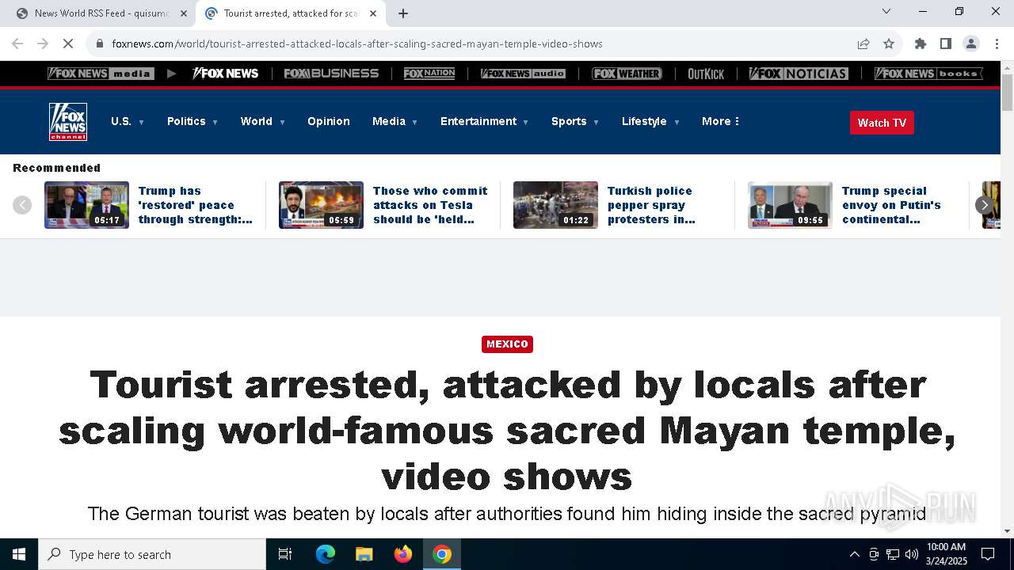Stop page loading with the X button

pyautogui.click(x=68, y=44)
